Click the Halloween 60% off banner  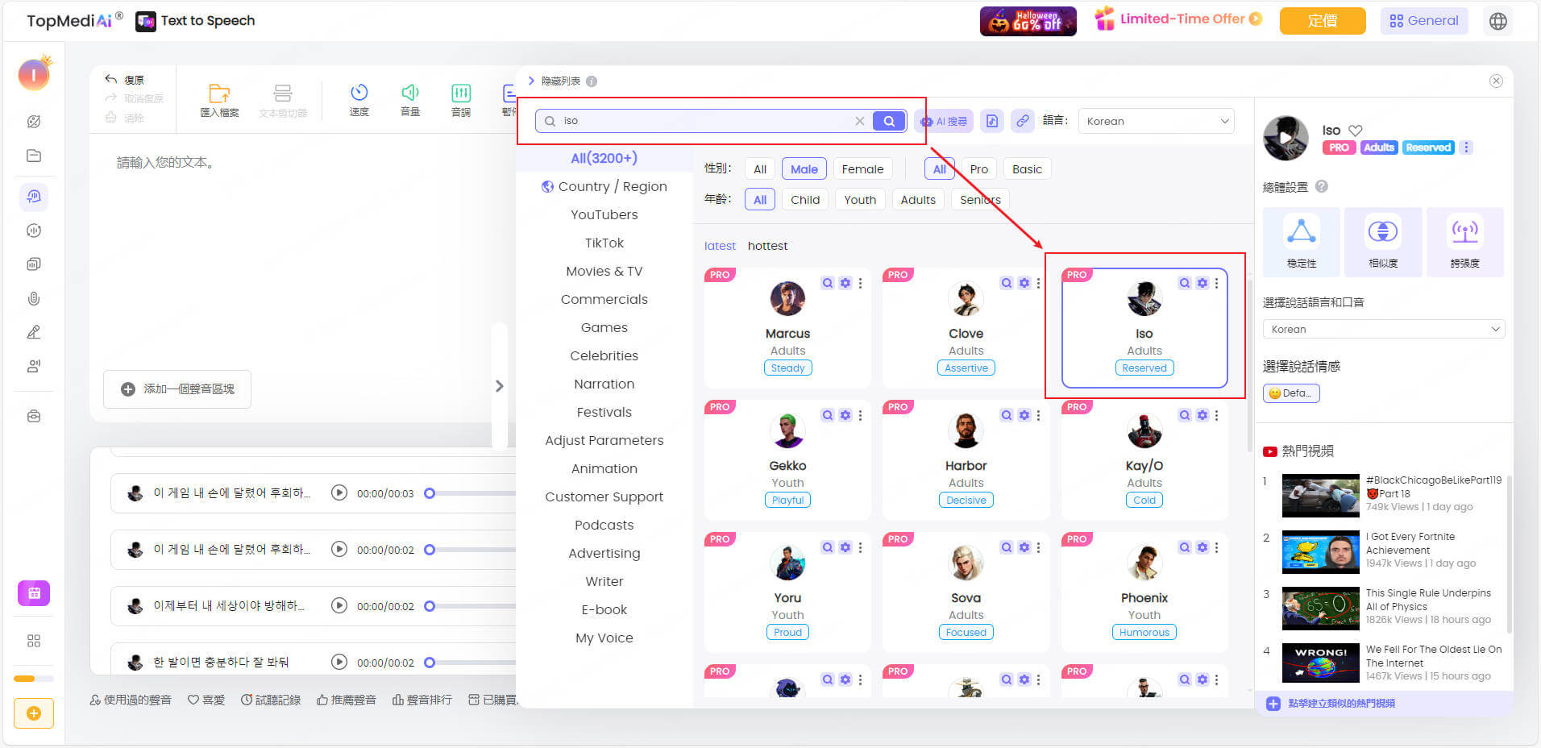tap(1028, 21)
